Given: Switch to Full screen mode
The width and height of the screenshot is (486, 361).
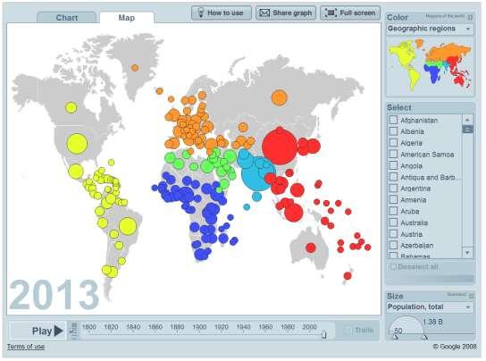Looking at the screenshot, I should tap(350, 13).
